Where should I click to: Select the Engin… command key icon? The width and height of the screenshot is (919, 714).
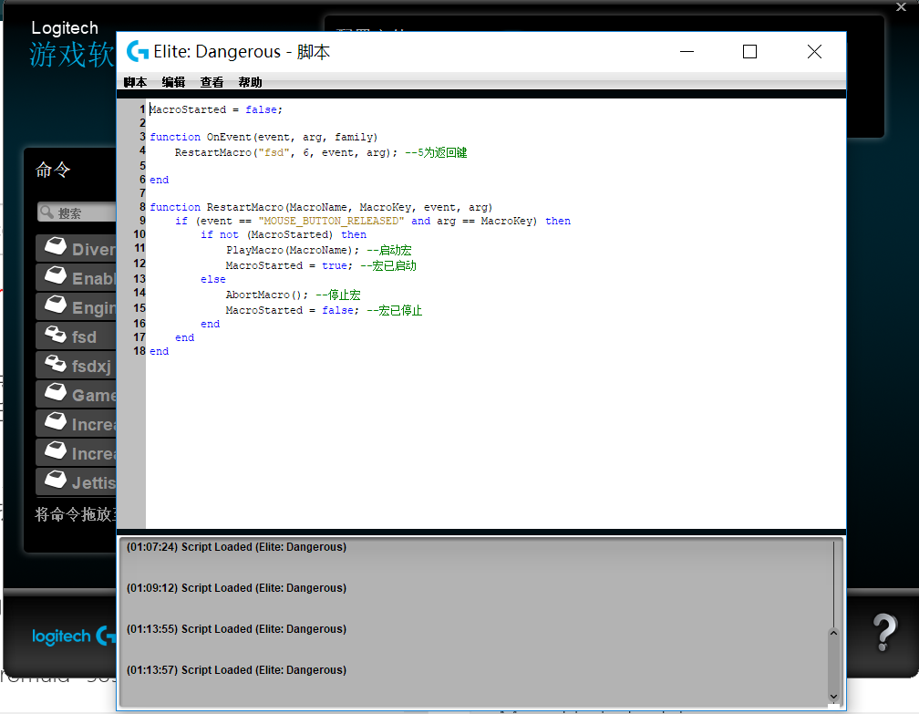click(57, 305)
